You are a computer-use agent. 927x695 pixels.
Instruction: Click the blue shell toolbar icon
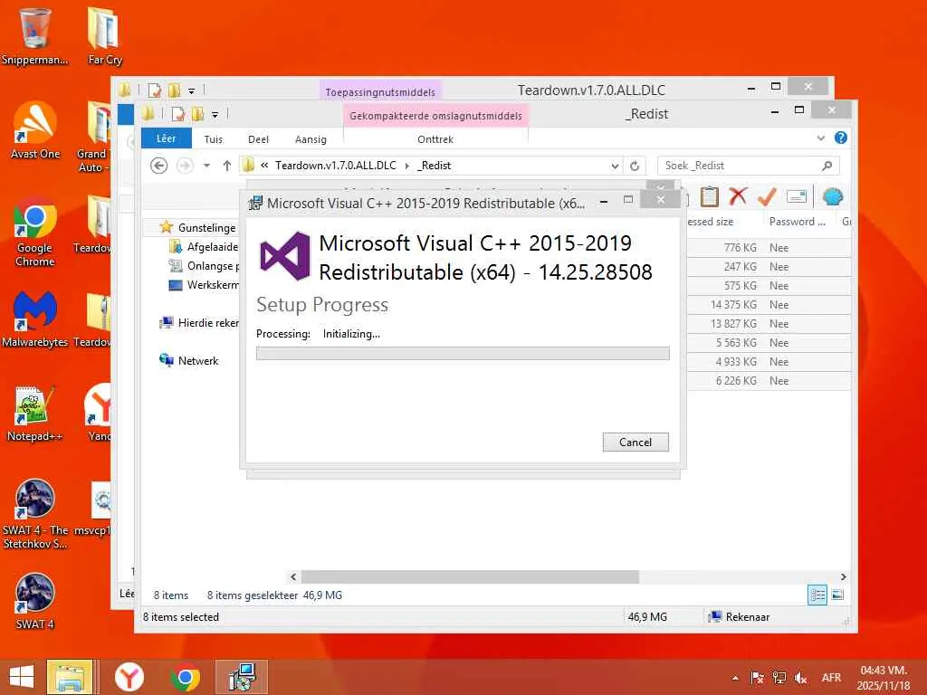point(833,196)
